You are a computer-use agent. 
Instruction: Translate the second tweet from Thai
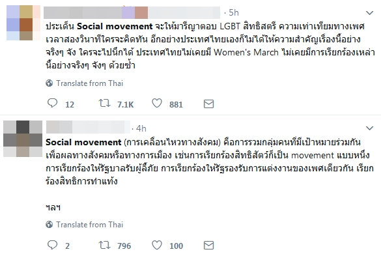(90, 224)
